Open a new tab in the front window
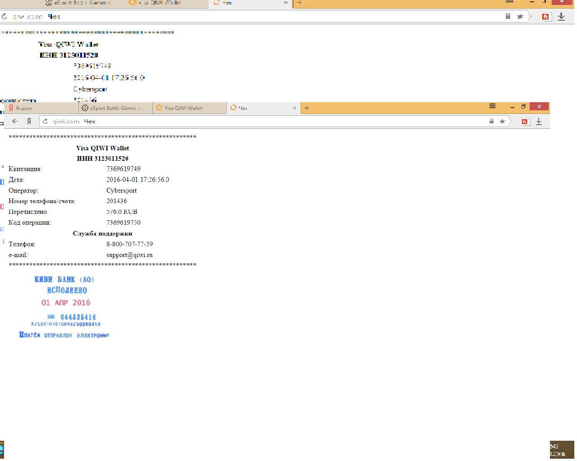The image size is (577, 461). click(x=307, y=108)
